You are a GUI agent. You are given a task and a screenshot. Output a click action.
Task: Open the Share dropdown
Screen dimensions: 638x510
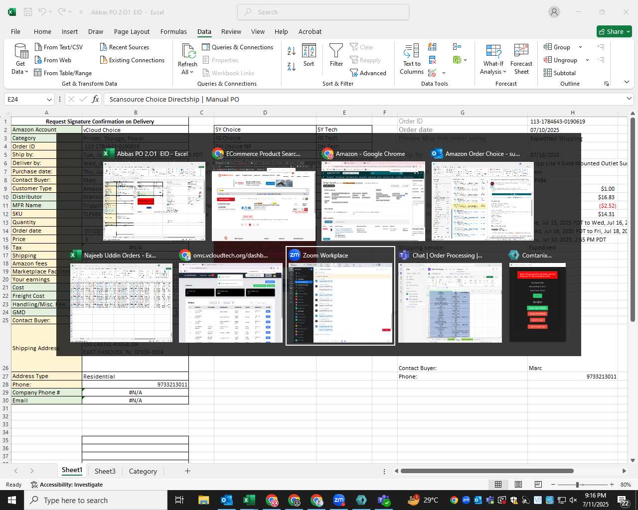[614, 31]
